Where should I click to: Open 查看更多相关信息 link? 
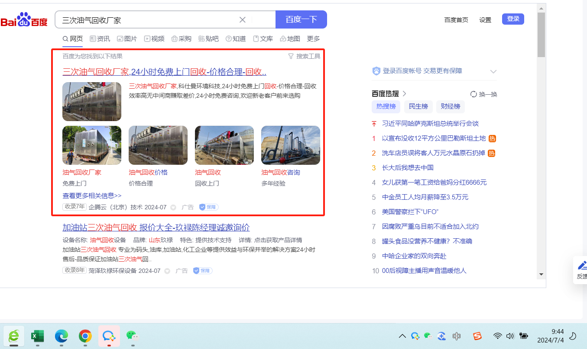coord(92,195)
